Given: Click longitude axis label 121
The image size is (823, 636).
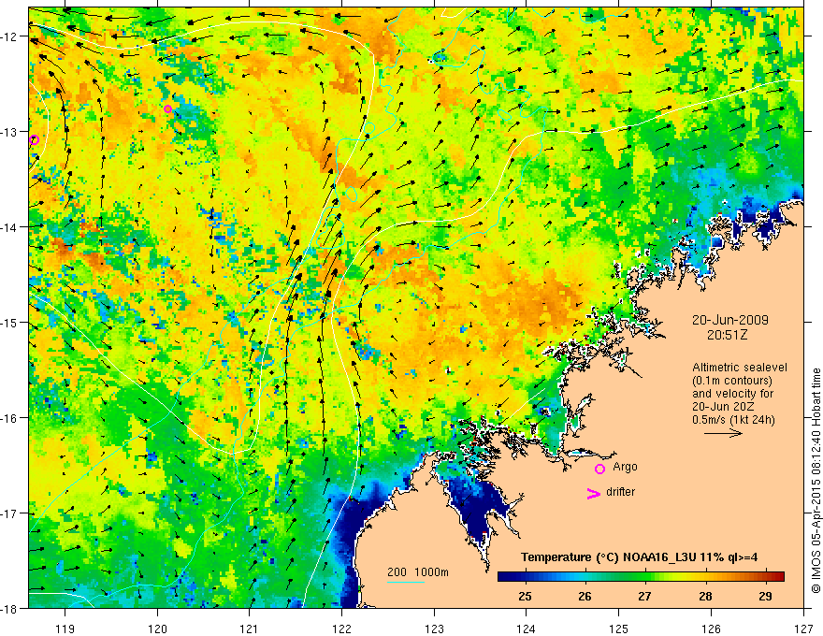Looking at the screenshot, I should pos(250,629).
